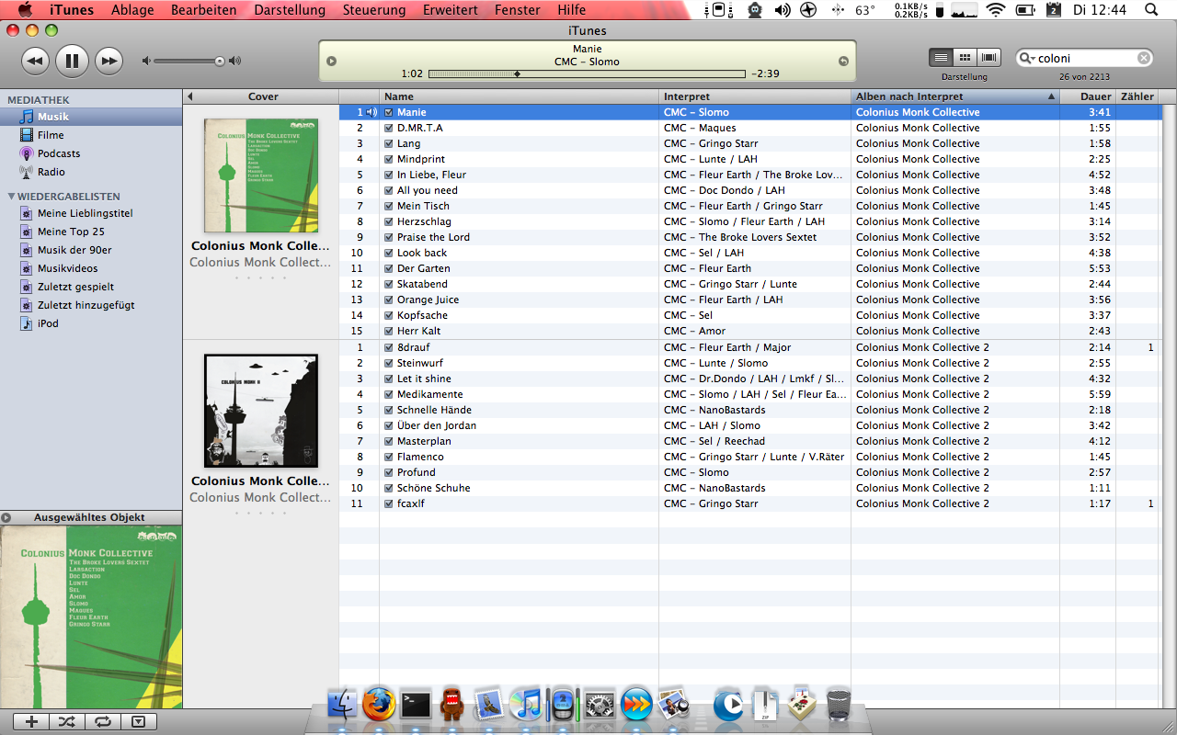1177x735 pixels.
Task: Pause the currently playing song
Action: (72, 62)
